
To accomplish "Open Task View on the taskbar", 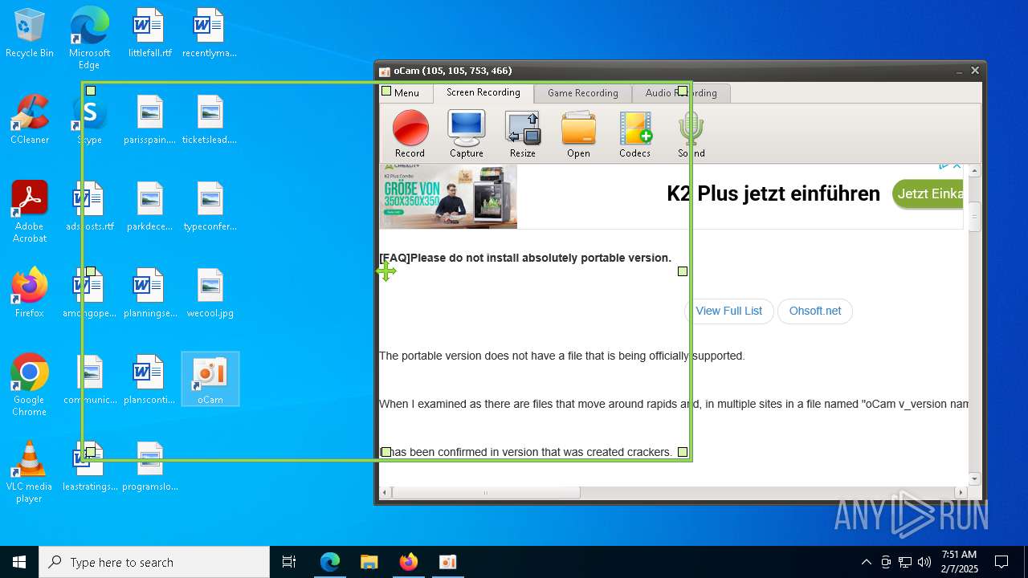I will point(289,562).
